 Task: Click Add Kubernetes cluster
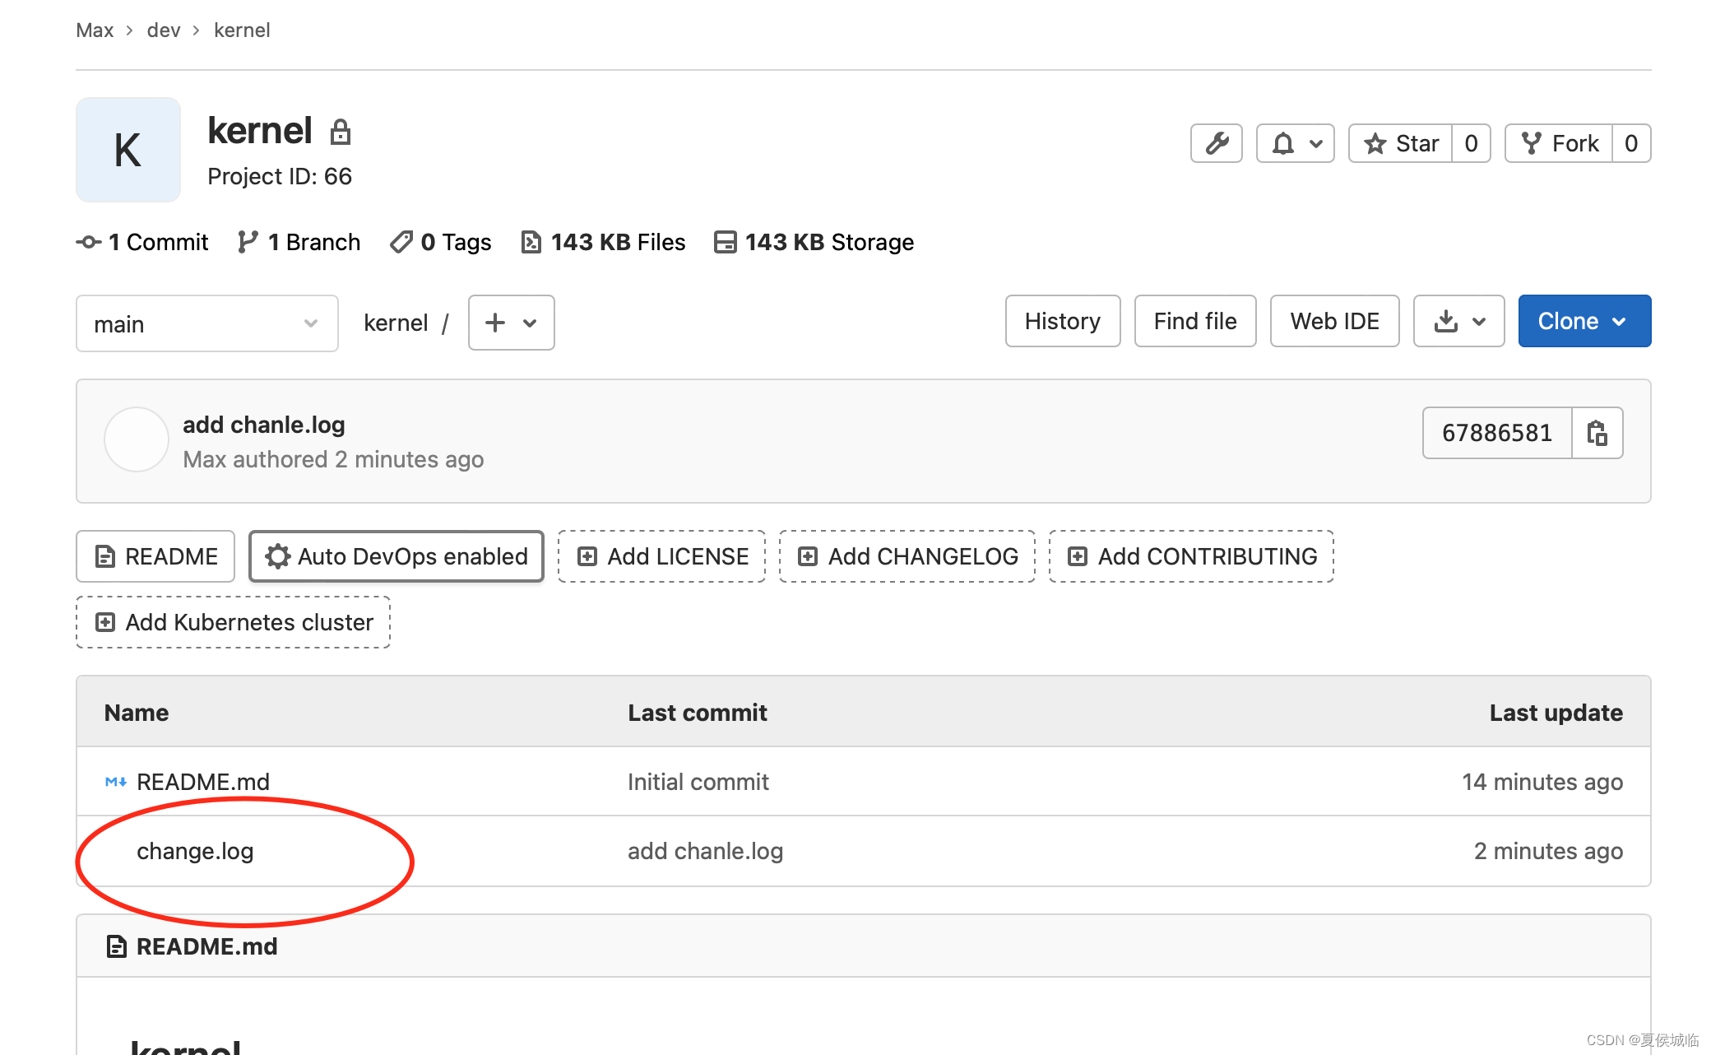(234, 622)
